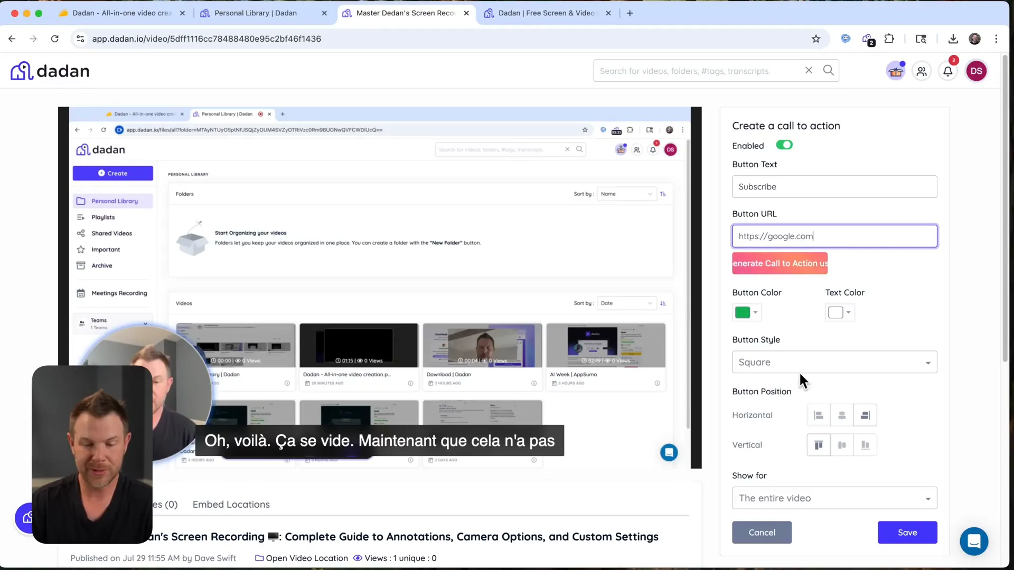Bookmark this page with the star icon
Image resolution: width=1014 pixels, height=570 pixels.
[x=816, y=39]
